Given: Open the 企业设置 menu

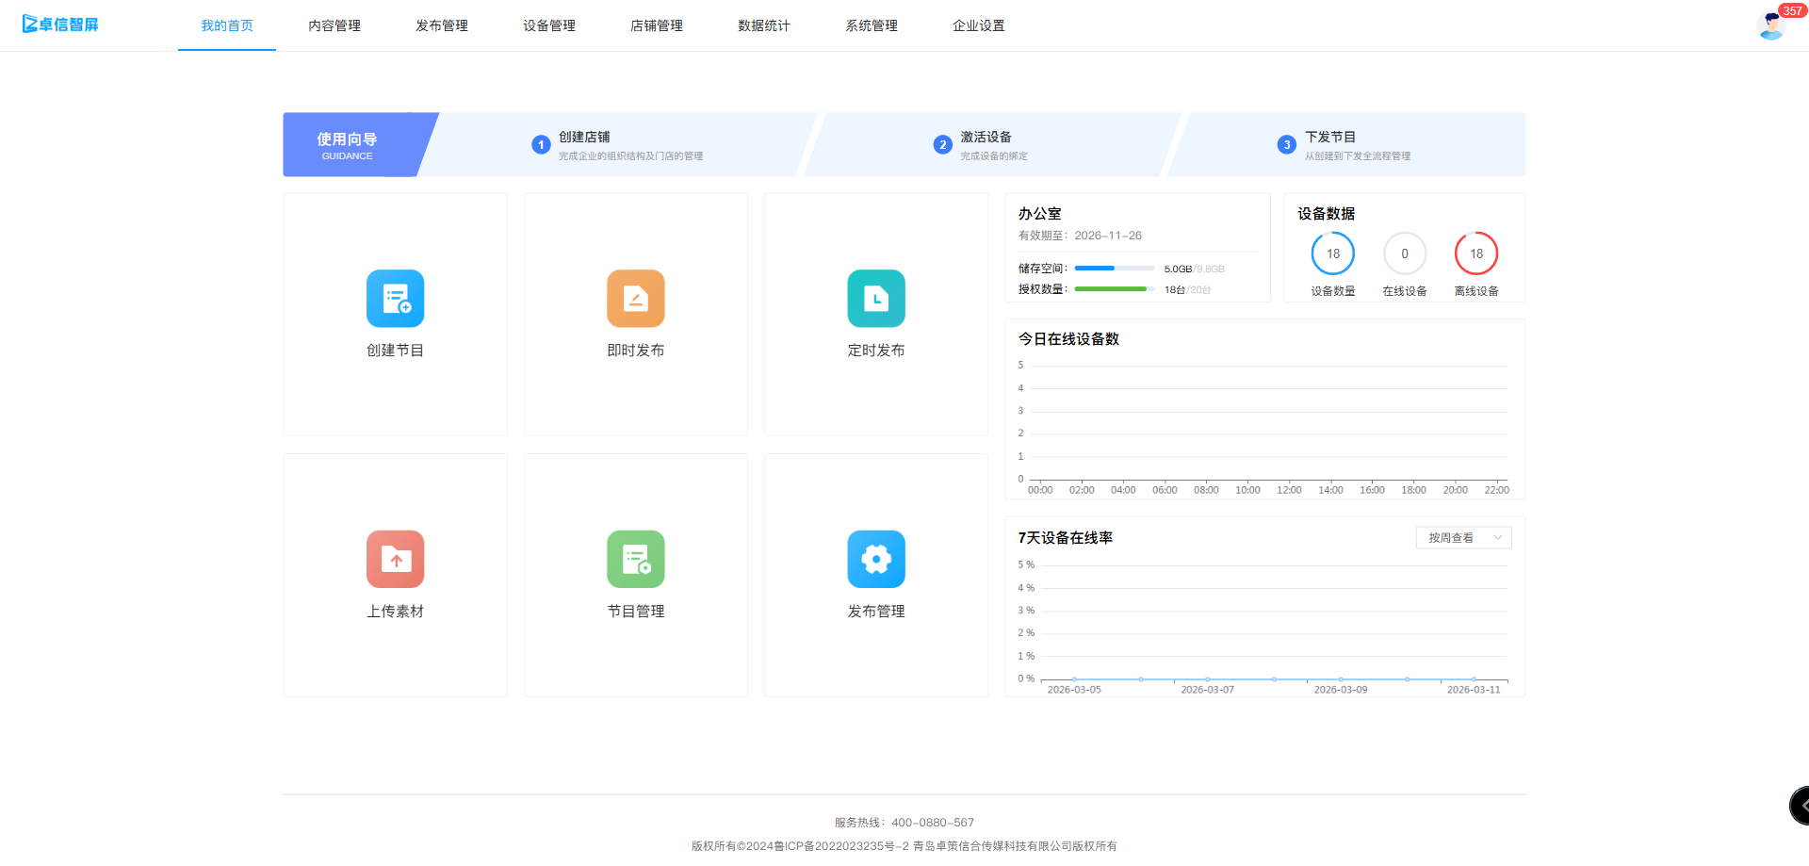Looking at the screenshot, I should click(979, 25).
